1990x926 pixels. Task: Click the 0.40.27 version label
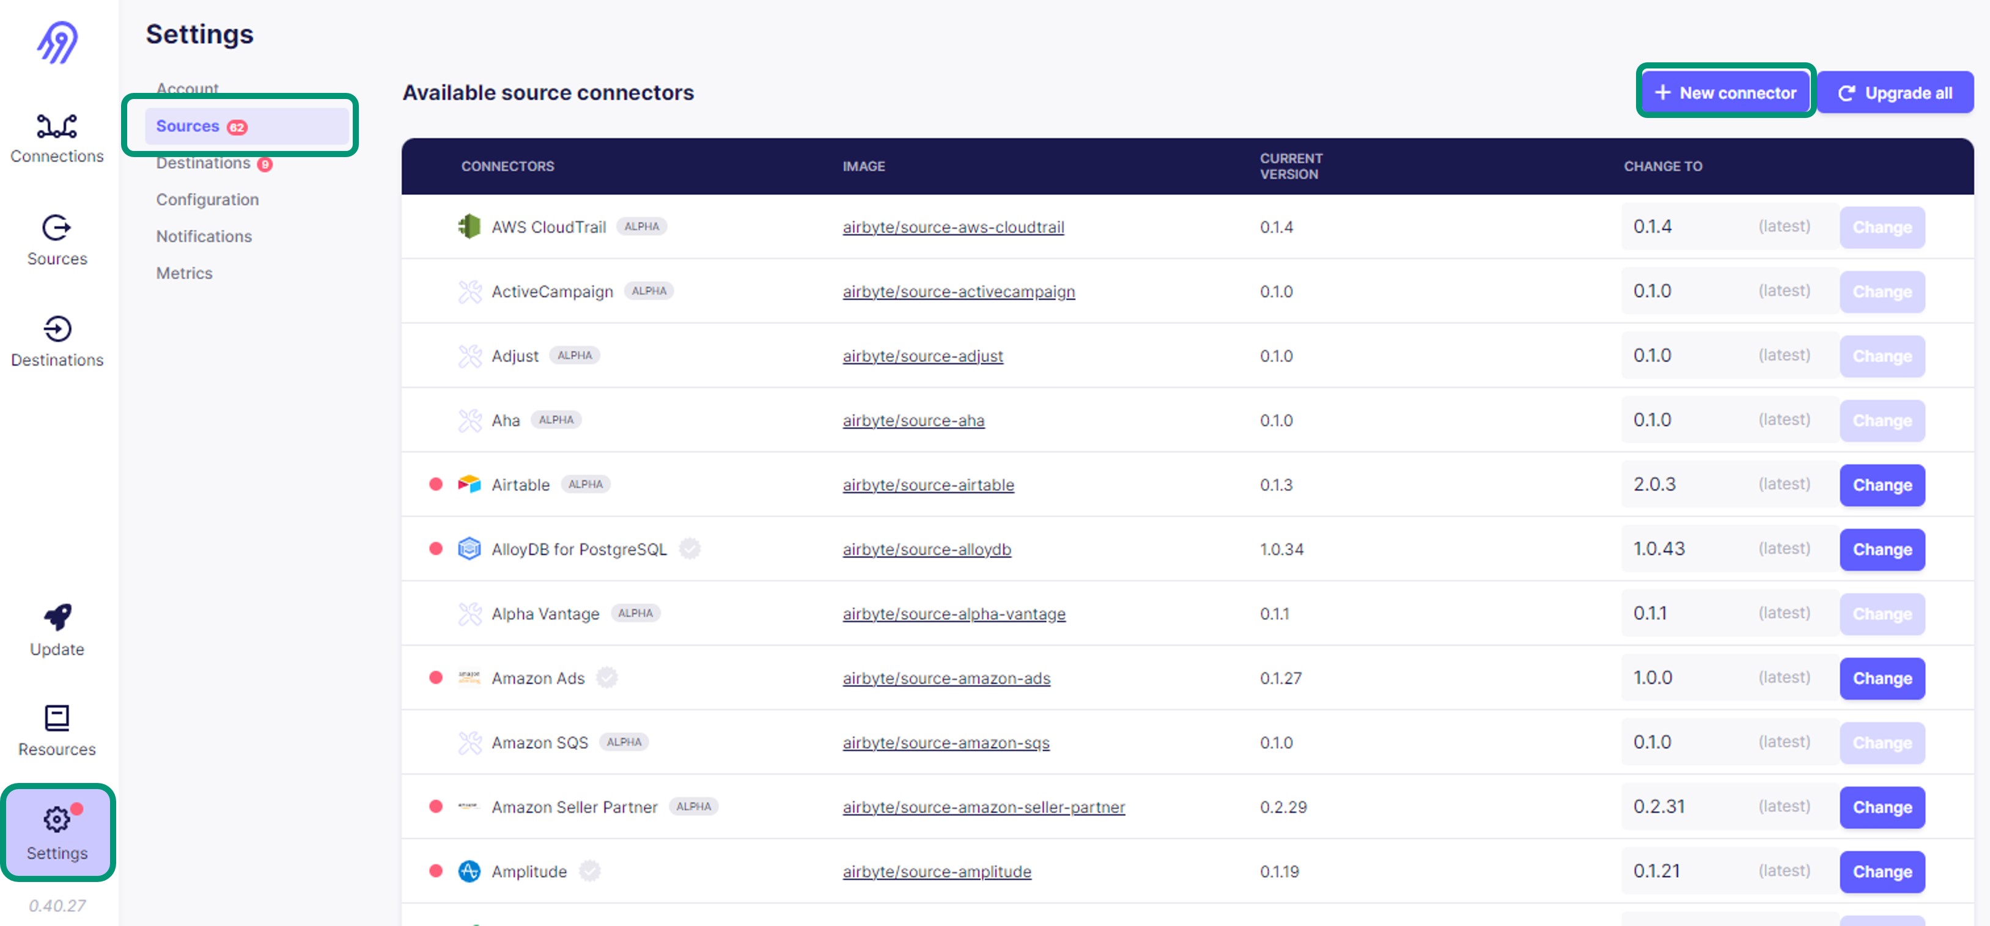click(57, 905)
